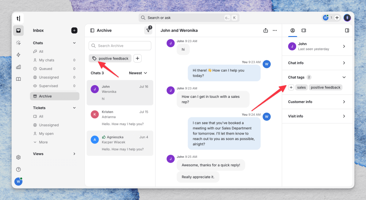This screenshot has width=366, height=200.
Task: Open the Copilot sparkle icon in left rail
Action: coord(18,43)
